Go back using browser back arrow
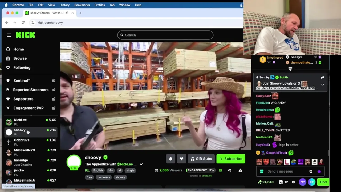The image size is (341, 192). [x=7, y=23]
